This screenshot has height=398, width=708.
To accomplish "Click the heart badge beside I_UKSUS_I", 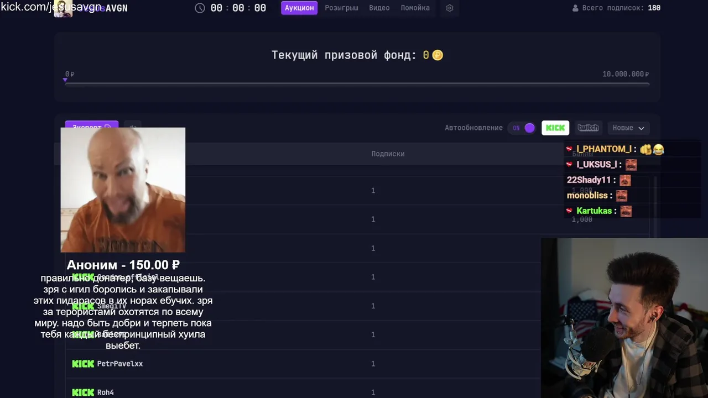I will [x=569, y=164].
